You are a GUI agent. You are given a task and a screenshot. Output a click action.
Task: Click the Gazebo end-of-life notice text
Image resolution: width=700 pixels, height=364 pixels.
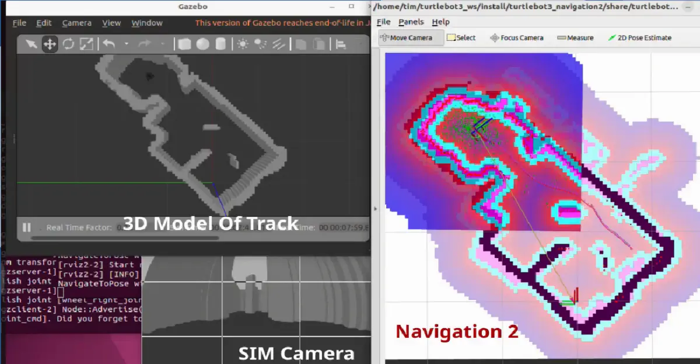[282, 23]
